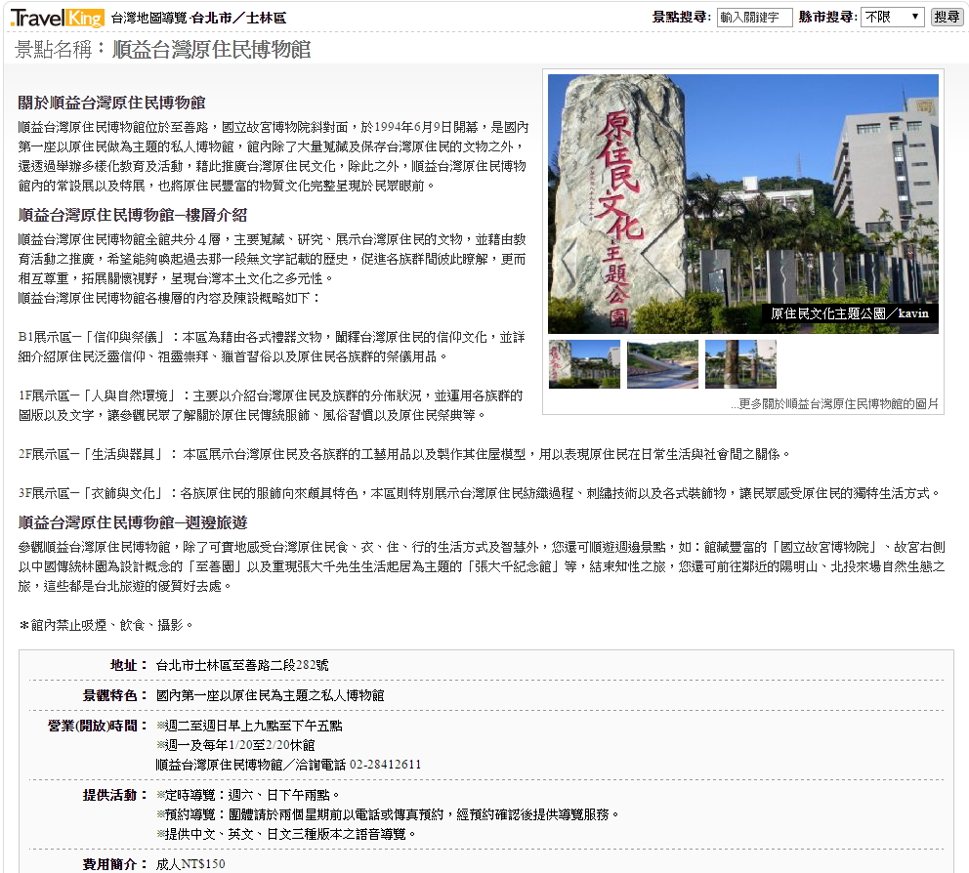Image resolution: width=969 pixels, height=873 pixels.
Task: Click the photo caption 原住民文化主題公園／kavin
Action: coord(850,313)
